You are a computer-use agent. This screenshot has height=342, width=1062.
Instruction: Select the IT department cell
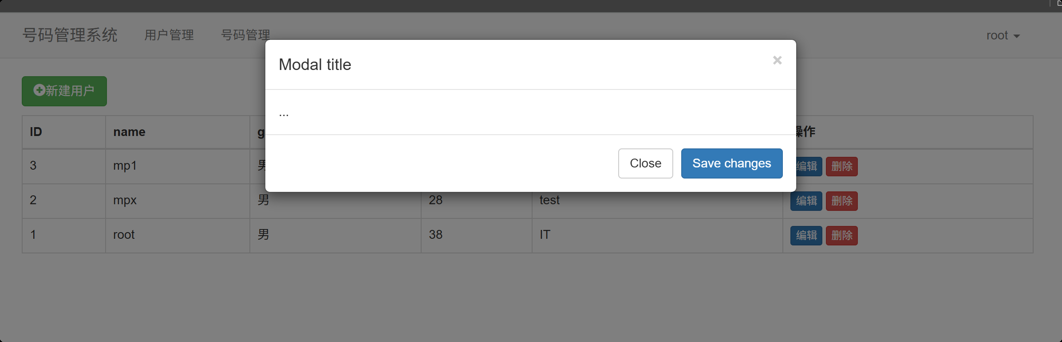pyautogui.click(x=545, y=235)
